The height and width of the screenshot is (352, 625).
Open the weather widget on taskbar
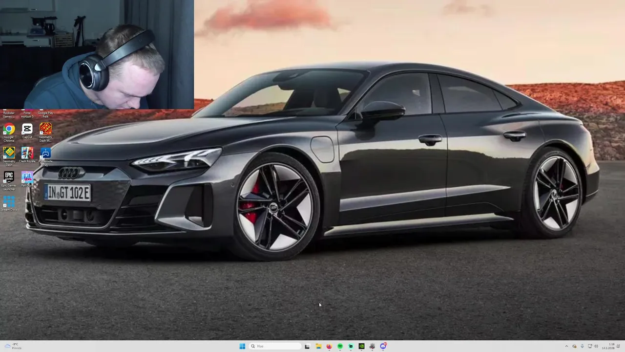tap(12, 346)
